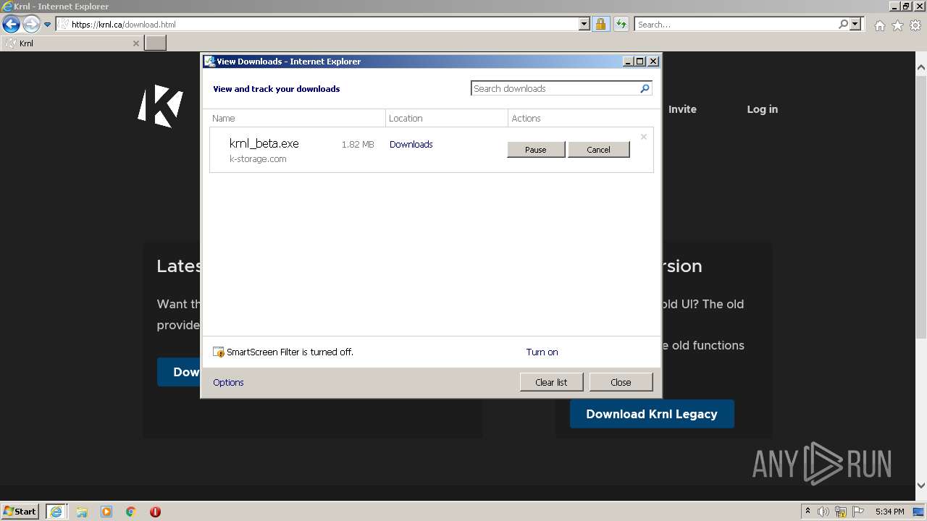Minimize the View Downloads dialog
Screen dimensions: 927x521
coord(628,62)
